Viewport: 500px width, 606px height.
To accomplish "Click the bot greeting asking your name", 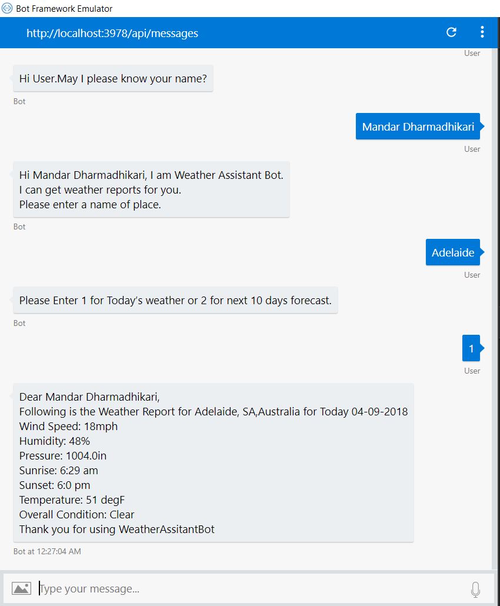I will coord(113,78).
